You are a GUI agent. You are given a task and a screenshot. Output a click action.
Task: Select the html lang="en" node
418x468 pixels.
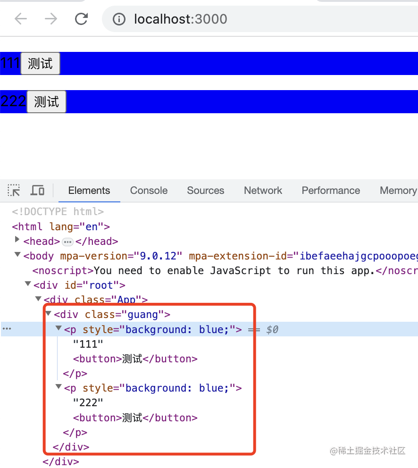click(60, 226)
